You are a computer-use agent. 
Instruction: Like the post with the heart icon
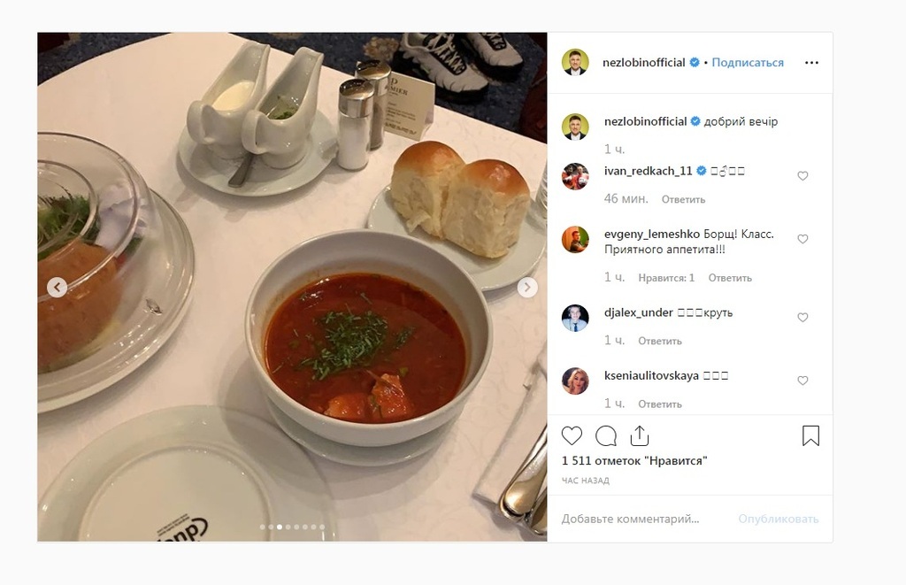572,435
